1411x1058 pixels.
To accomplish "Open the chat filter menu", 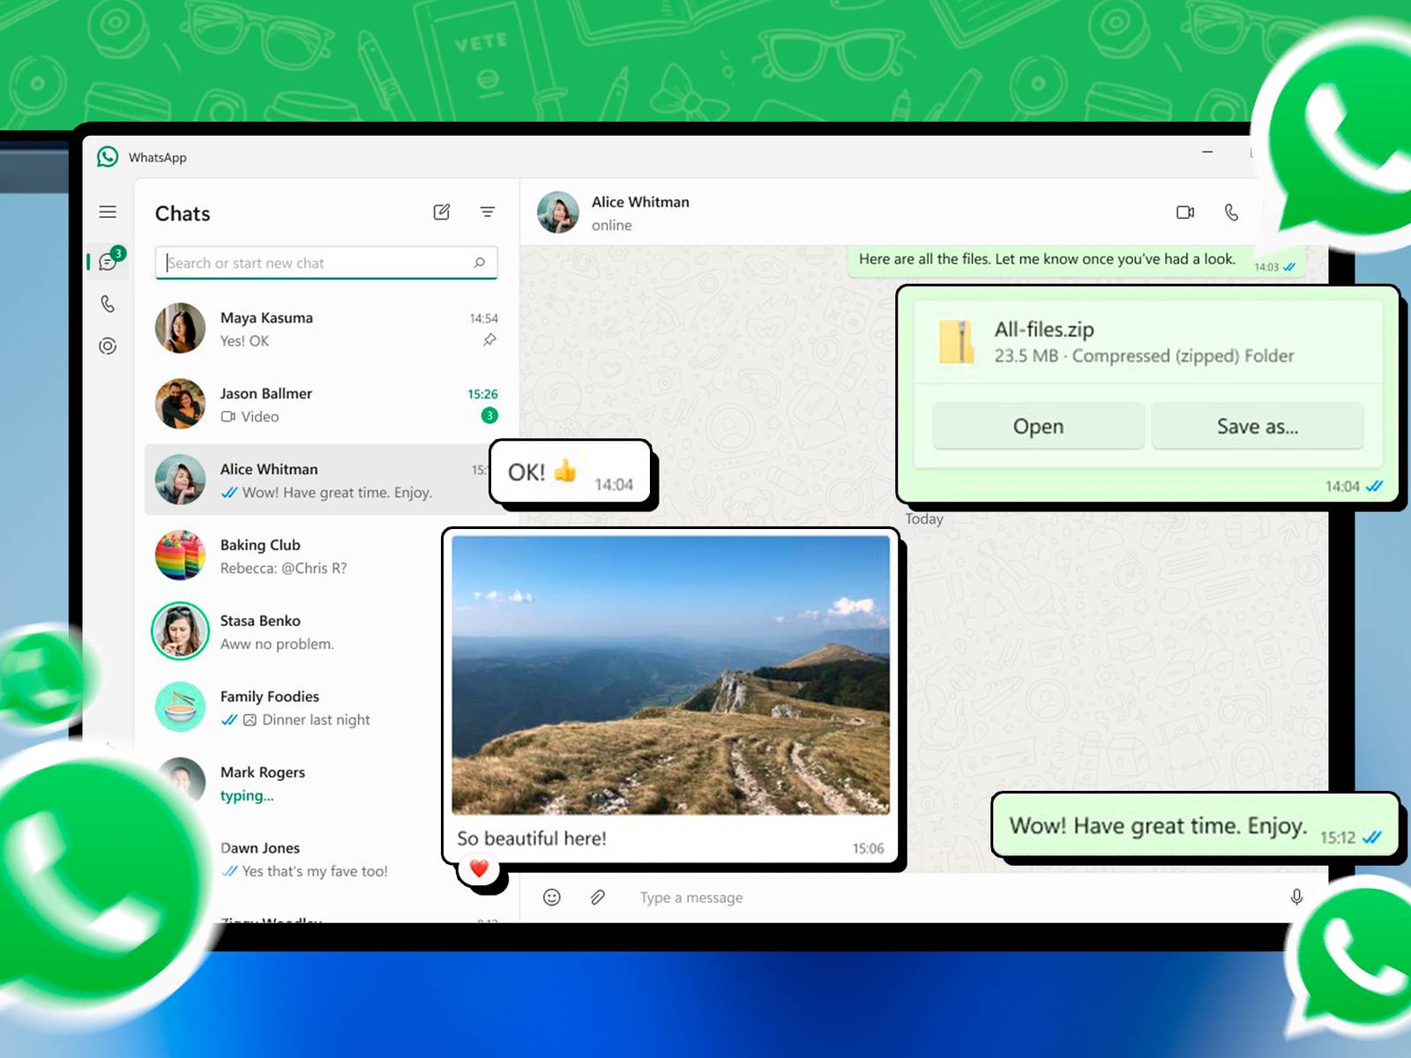I will [487, 212].
